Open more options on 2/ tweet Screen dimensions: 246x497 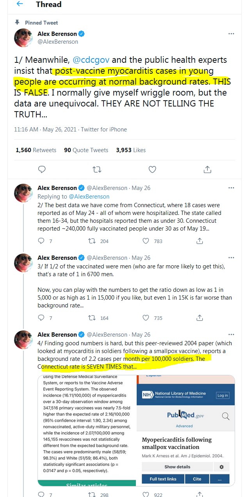pyautogui.click(x=231, y=188)
